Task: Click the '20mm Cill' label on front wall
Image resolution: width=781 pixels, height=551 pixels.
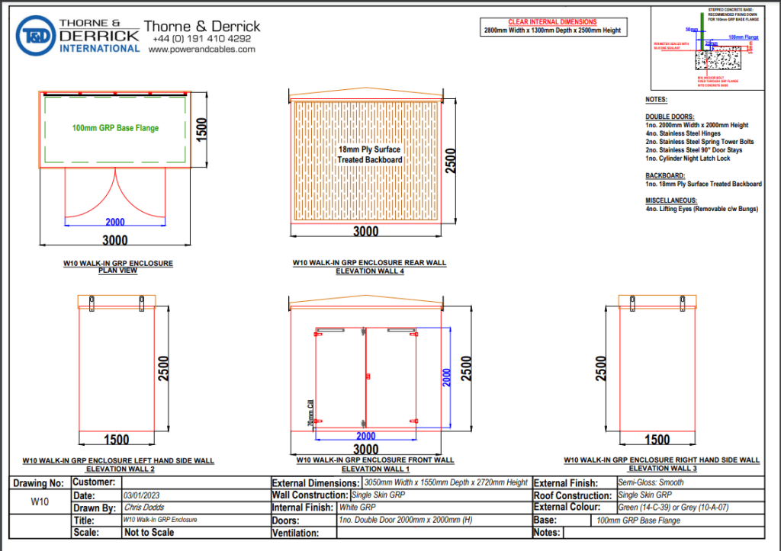Action: click(x=310, y=412)
